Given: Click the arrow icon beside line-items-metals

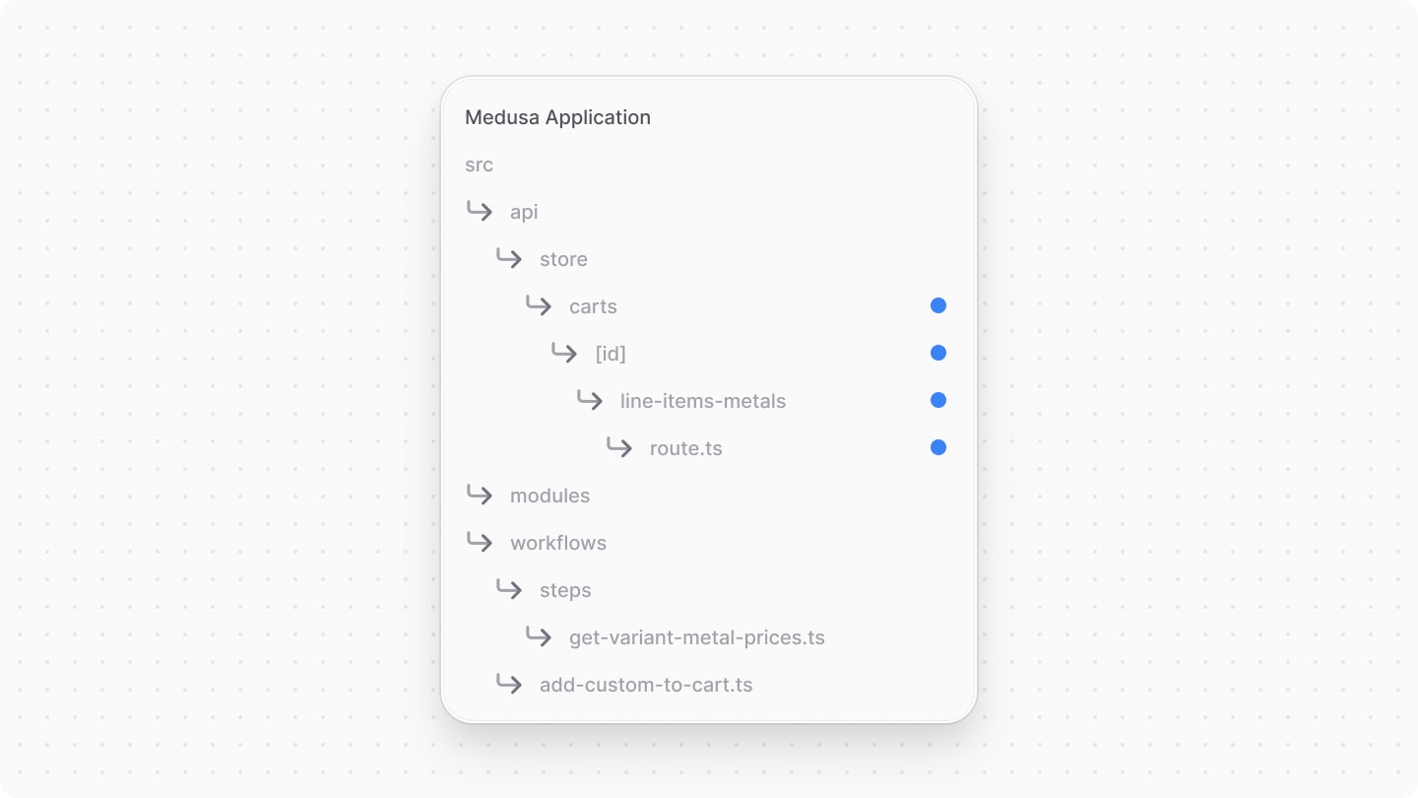Looking at the screenshot, I should point(590,400).
